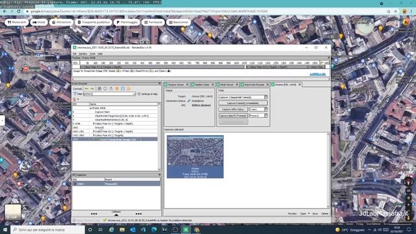
Task: Click the Farmacie chip in Google Maps
Action: point(153,22)
